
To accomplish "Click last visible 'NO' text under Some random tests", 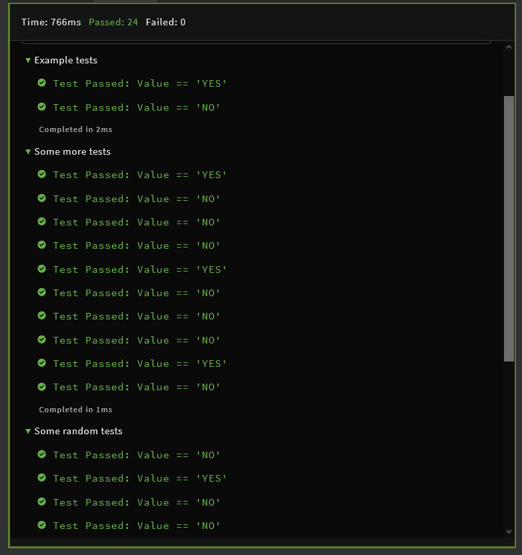I will (x=208, y=526).
